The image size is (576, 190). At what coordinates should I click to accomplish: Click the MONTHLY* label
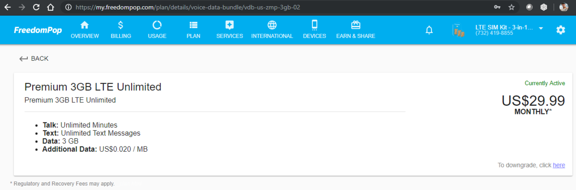click(533, 112)
